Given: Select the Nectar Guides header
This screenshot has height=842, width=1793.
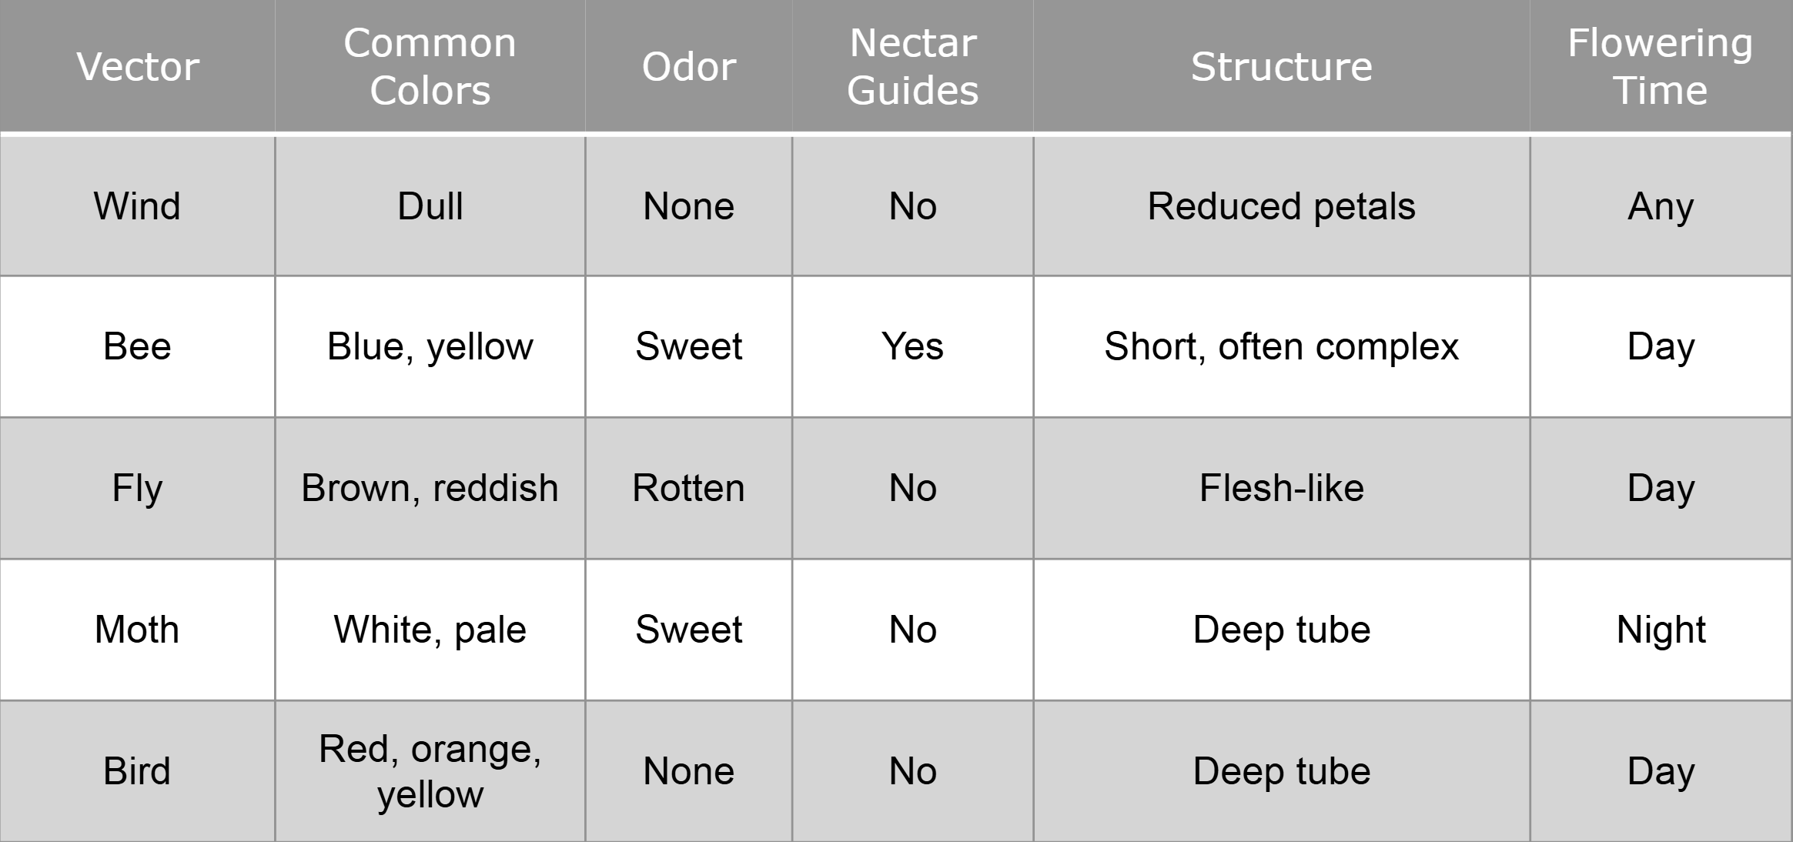Looking at the screenshot, I should pyautogui.click(x=912, y=66).
